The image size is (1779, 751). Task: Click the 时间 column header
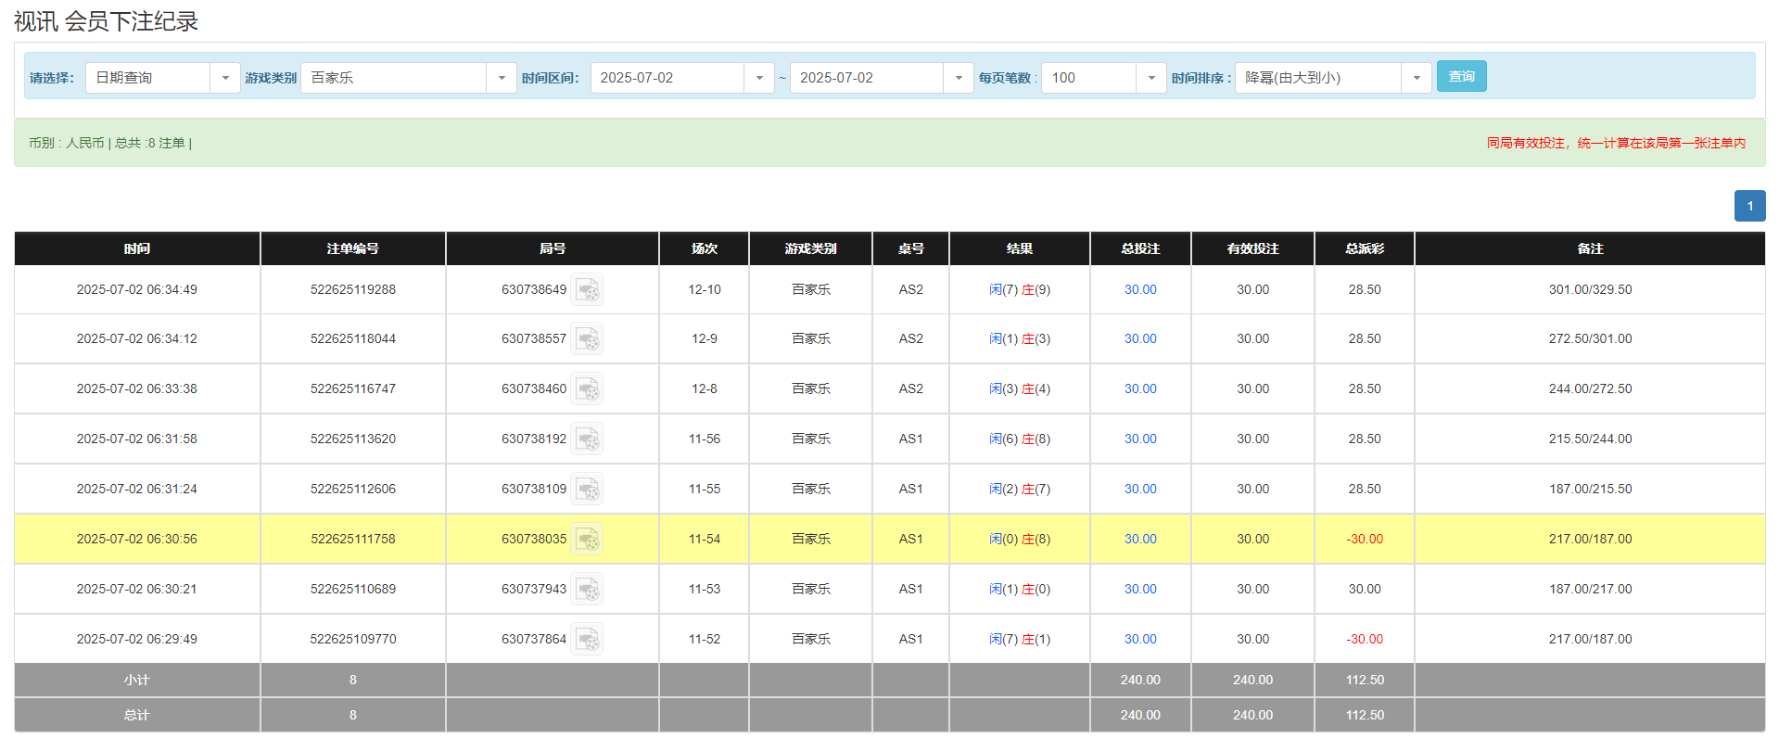(x=137, y=248)
